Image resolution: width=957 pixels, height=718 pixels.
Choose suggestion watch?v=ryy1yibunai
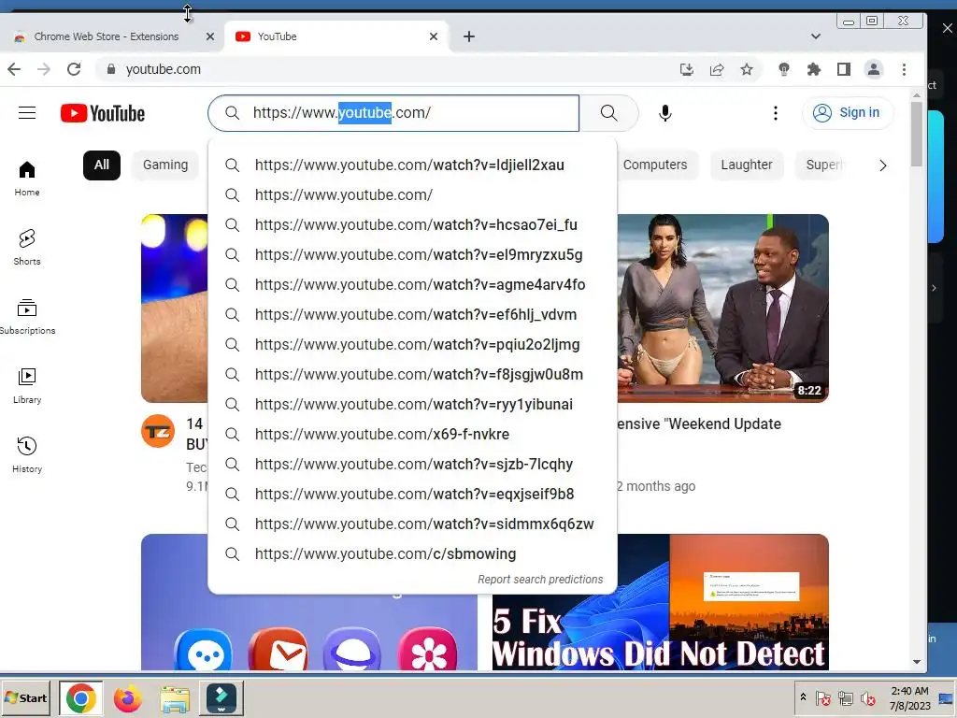pyautogui.click(x=412, y=404)
